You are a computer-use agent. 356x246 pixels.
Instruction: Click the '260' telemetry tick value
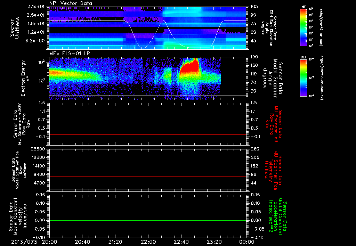(x=254, y=149)
